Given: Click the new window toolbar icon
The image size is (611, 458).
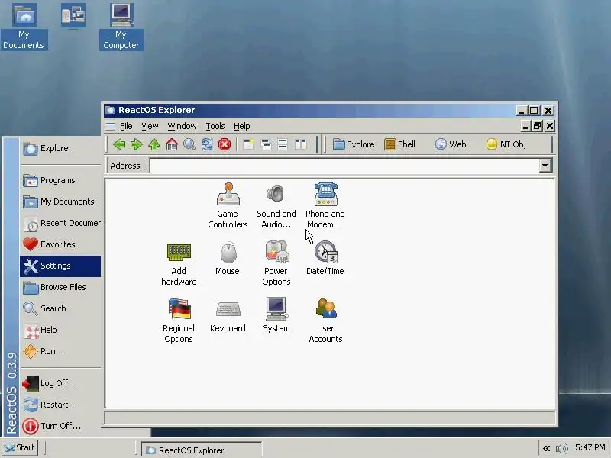Looking at the screenshot, I should pyautogui.click(x=248, y=144).
